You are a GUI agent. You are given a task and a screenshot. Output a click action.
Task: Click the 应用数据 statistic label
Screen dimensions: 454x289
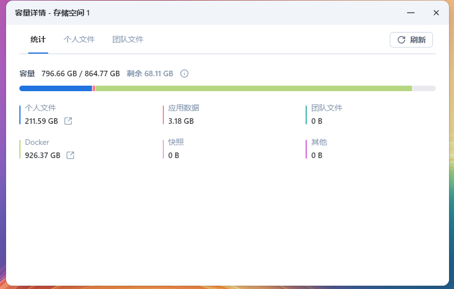coord(184,108)
